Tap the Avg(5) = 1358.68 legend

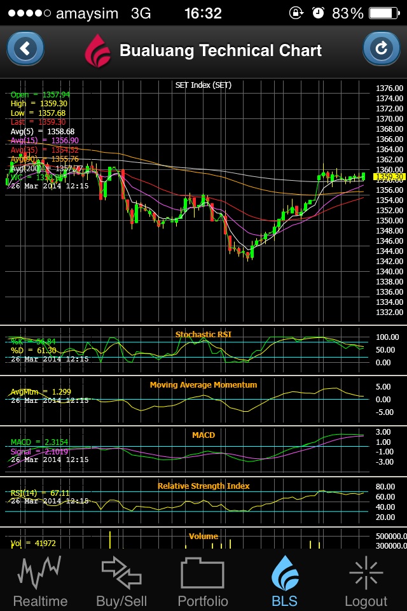(x=43, y=132)
